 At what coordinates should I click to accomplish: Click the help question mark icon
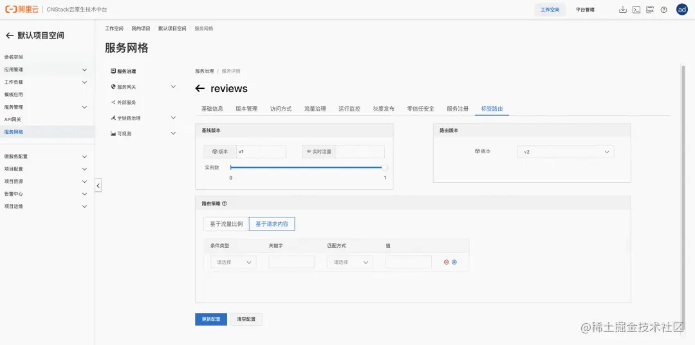pos(663,10)
